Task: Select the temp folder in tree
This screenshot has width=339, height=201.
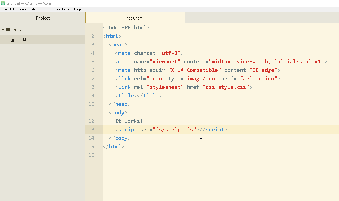Action: click(x=17, y=29)
